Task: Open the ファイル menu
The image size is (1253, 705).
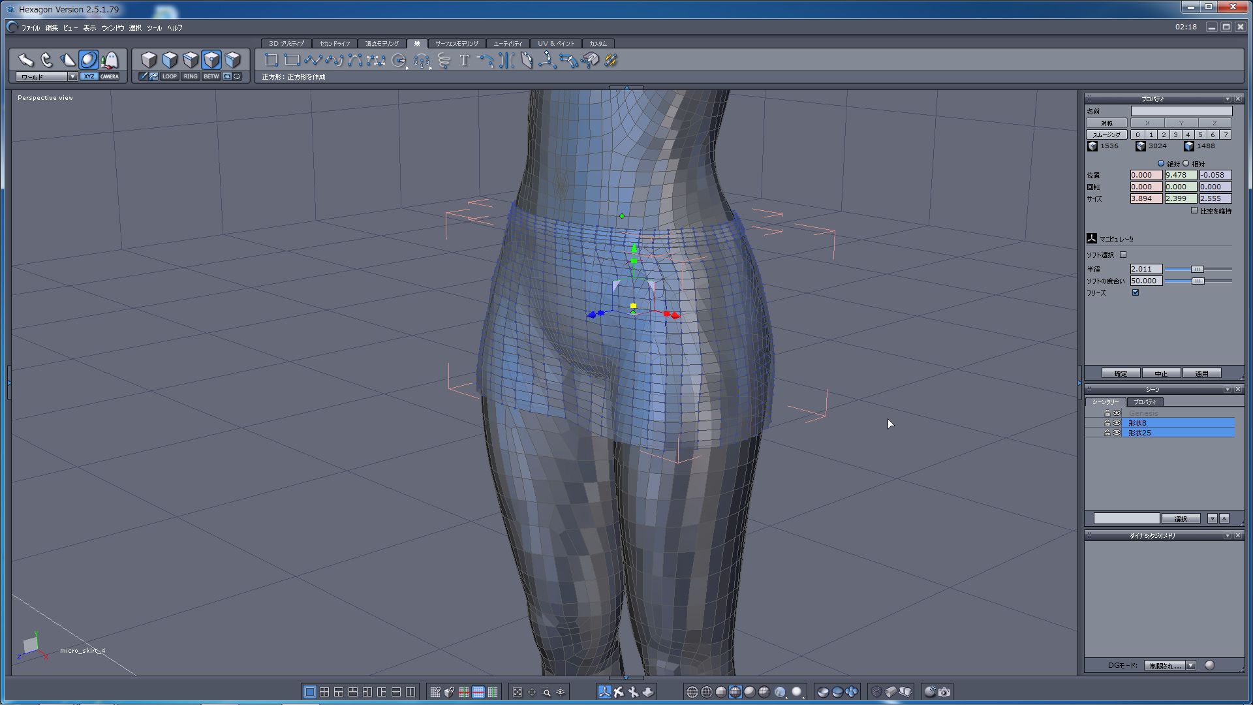Action: 30,28
